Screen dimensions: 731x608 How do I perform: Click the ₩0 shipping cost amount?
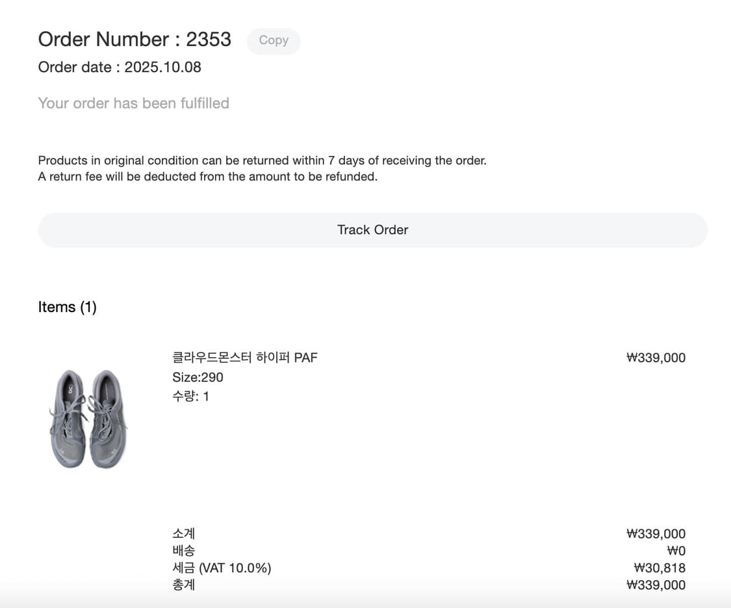point(676,551)
